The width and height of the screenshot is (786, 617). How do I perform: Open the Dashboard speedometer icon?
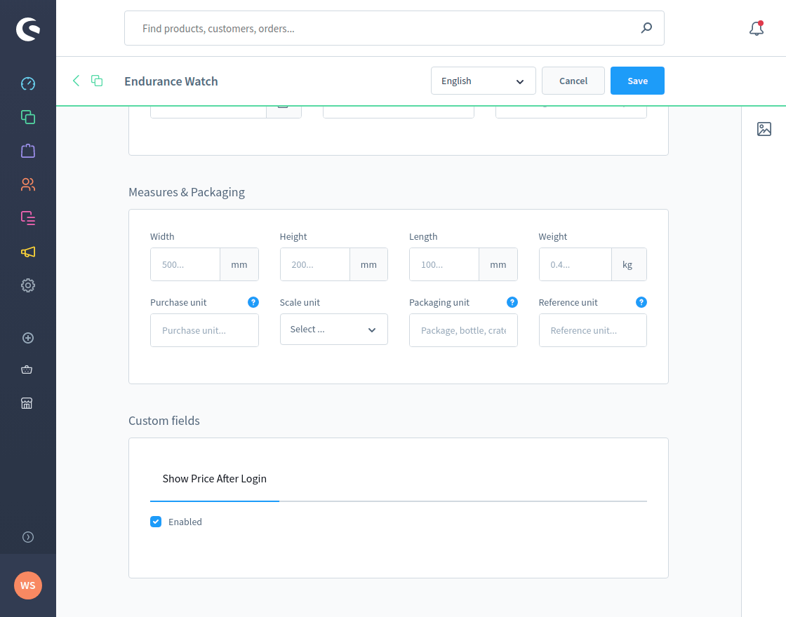[x=28, y=83]
